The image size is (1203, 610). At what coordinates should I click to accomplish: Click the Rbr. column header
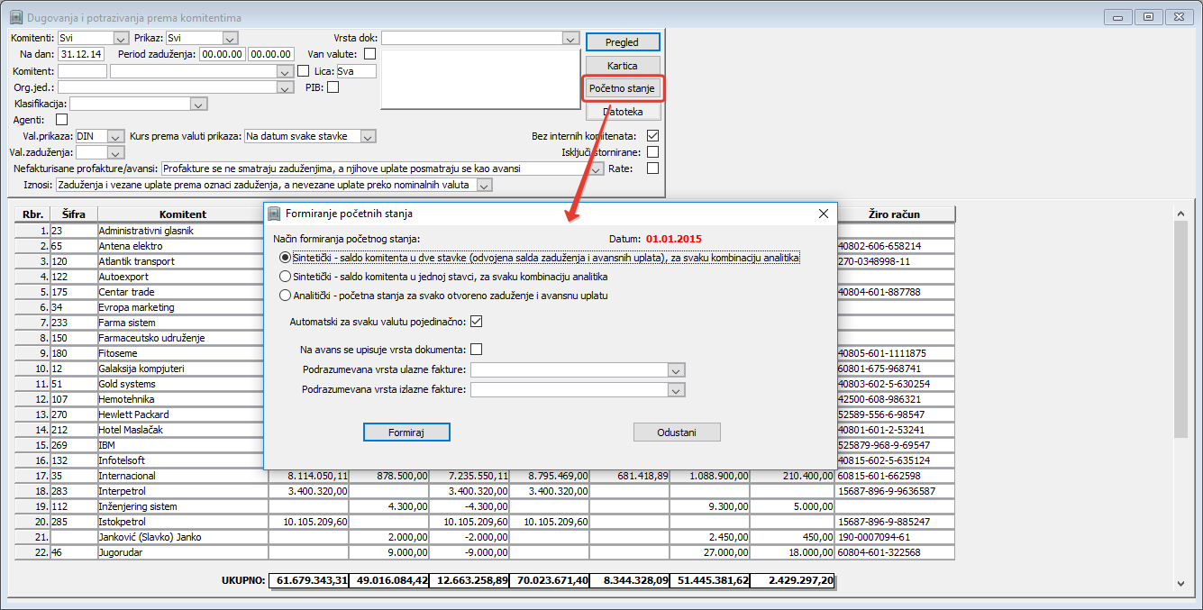pos(33,214)
